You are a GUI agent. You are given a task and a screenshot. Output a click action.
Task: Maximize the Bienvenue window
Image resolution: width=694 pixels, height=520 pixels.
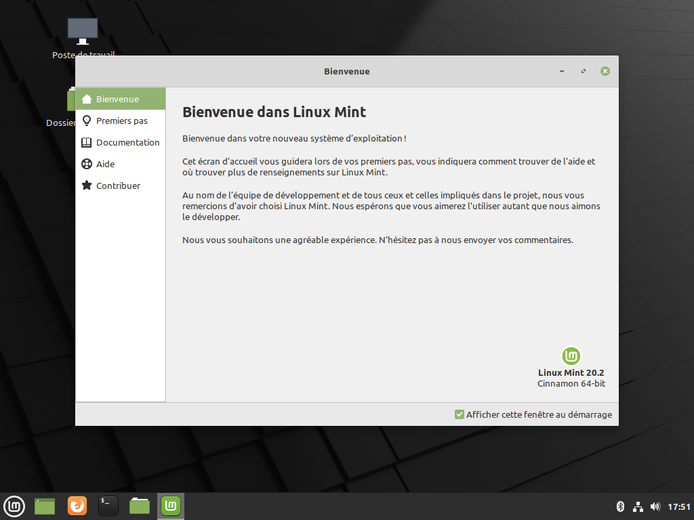584,71
